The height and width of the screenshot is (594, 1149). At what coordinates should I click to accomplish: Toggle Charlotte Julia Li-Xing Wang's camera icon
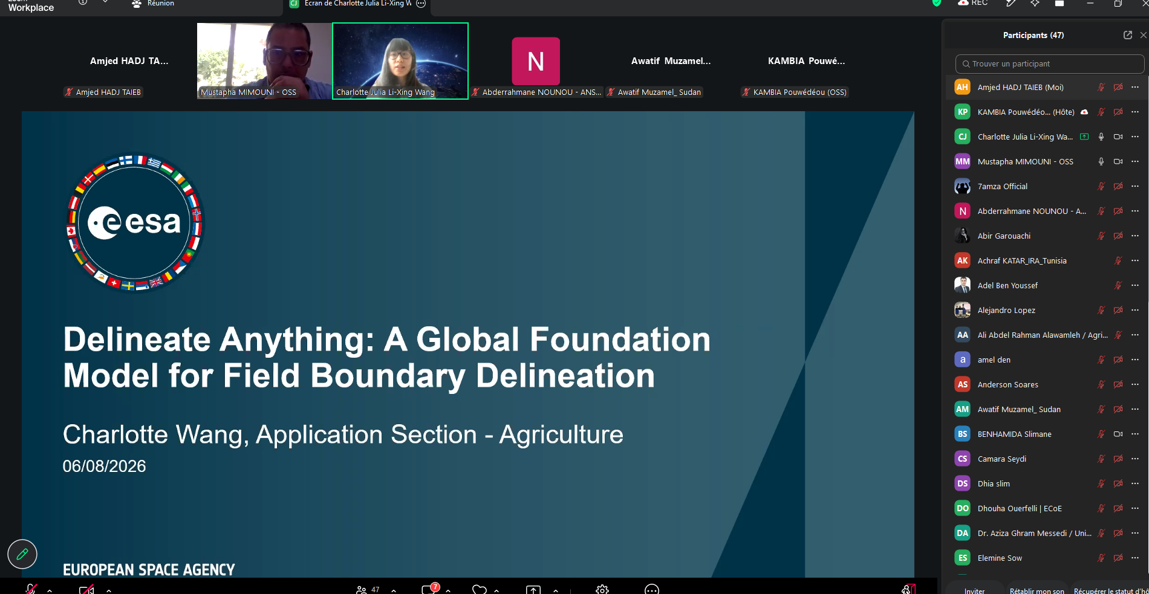tap(1118, 137)
